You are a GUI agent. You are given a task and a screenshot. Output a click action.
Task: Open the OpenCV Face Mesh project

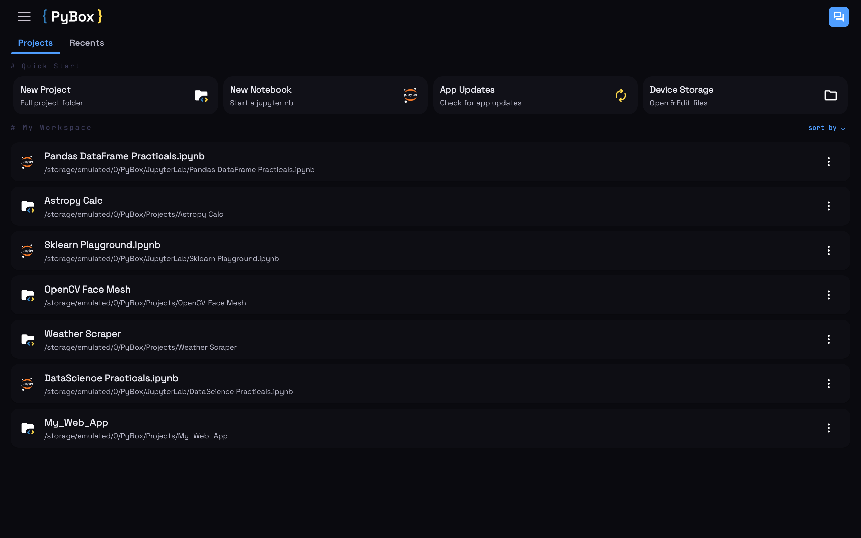point(430,295)
